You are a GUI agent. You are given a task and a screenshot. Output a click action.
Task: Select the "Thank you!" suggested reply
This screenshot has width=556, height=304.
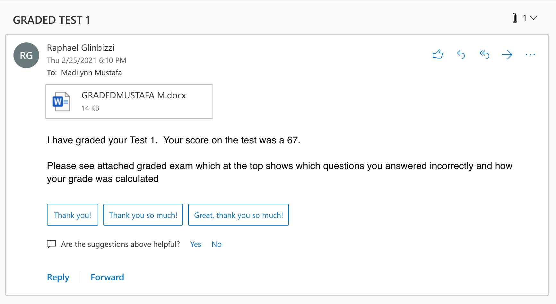click(x=73, y=215)
